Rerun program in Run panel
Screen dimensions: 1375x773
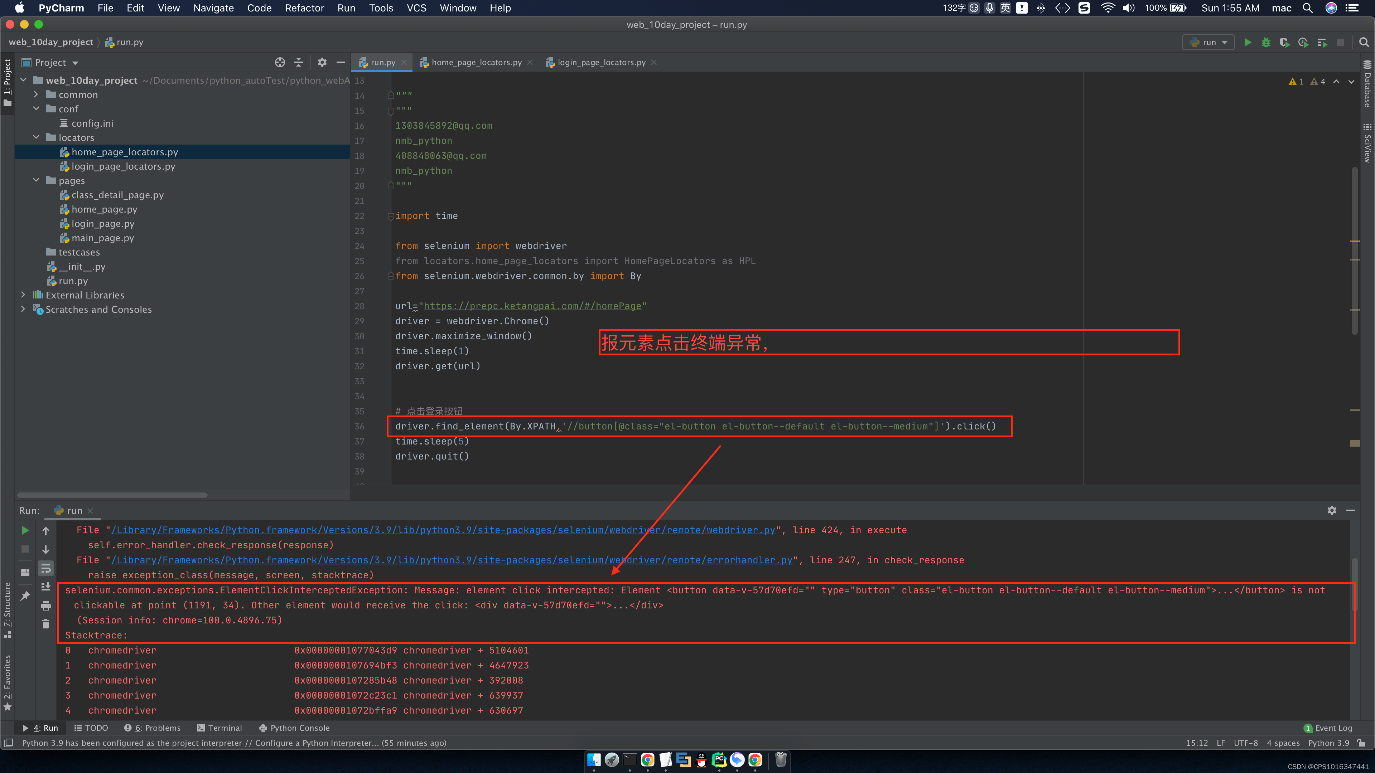(25, 530)
